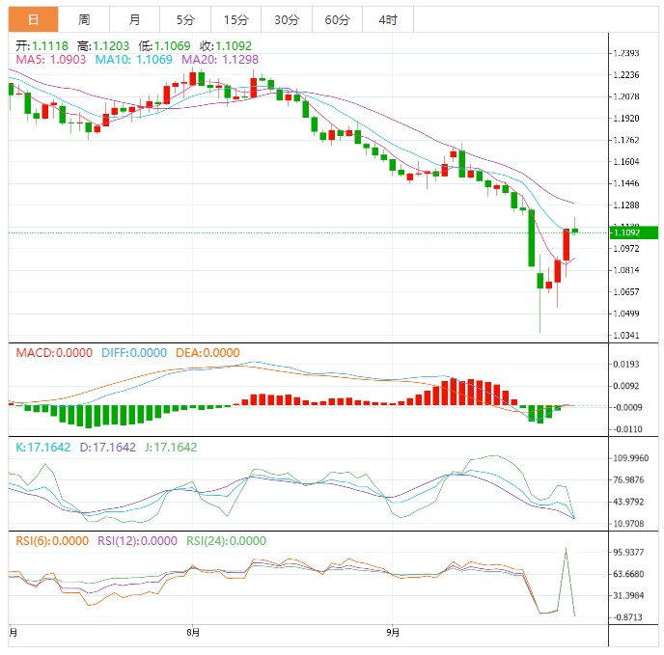This screenshot has height=655, width=664.
Task: Click the opening price 开:1.1118
Action: [41, 45]
